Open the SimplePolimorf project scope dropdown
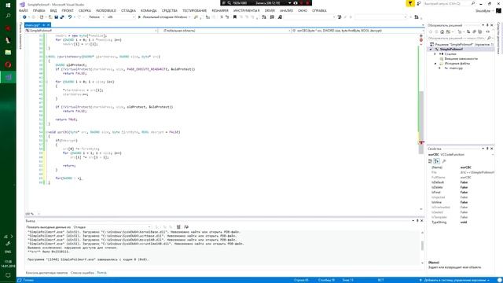Viewport: 503px width, 283px height. [91, 31]
